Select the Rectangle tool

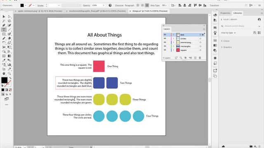pyautogui.click(x=4, y=34)
